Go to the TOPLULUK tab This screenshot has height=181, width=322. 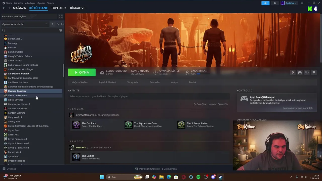pos(59,8)
